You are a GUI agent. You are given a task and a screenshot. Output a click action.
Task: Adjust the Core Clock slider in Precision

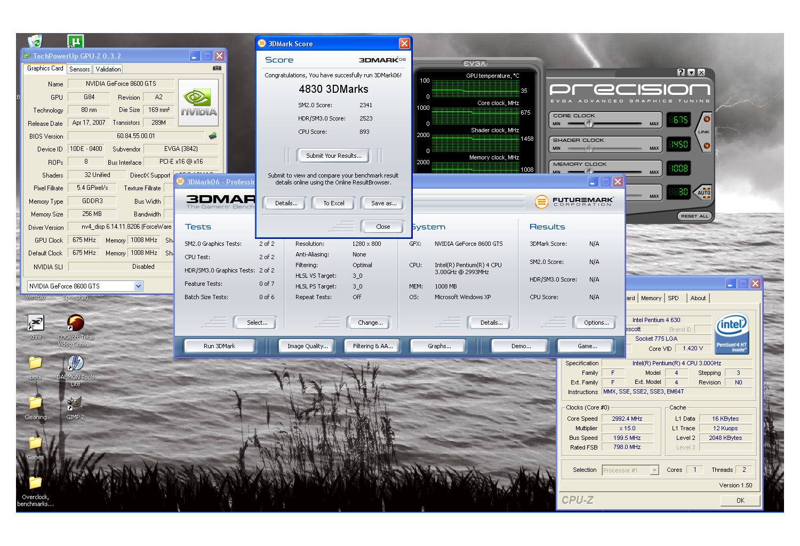point(589,124)
